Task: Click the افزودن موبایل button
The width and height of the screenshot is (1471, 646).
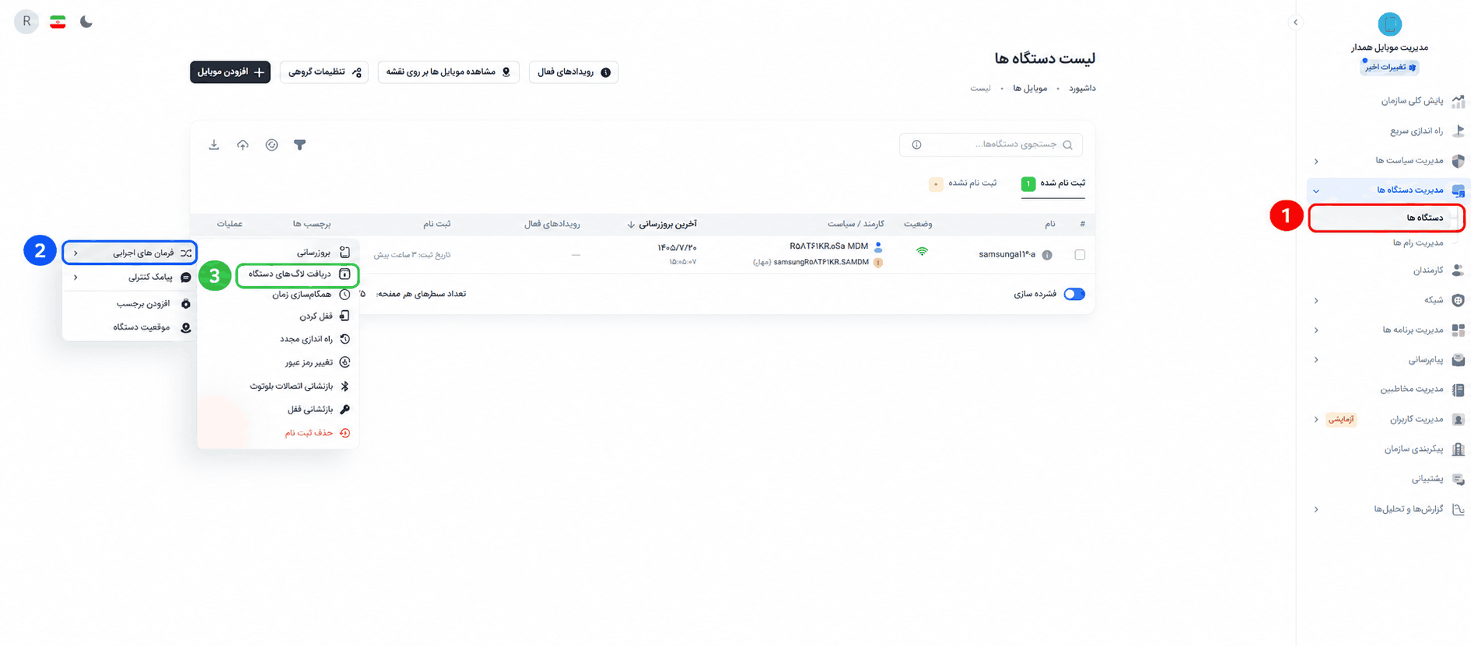Action: pos(230,72)
